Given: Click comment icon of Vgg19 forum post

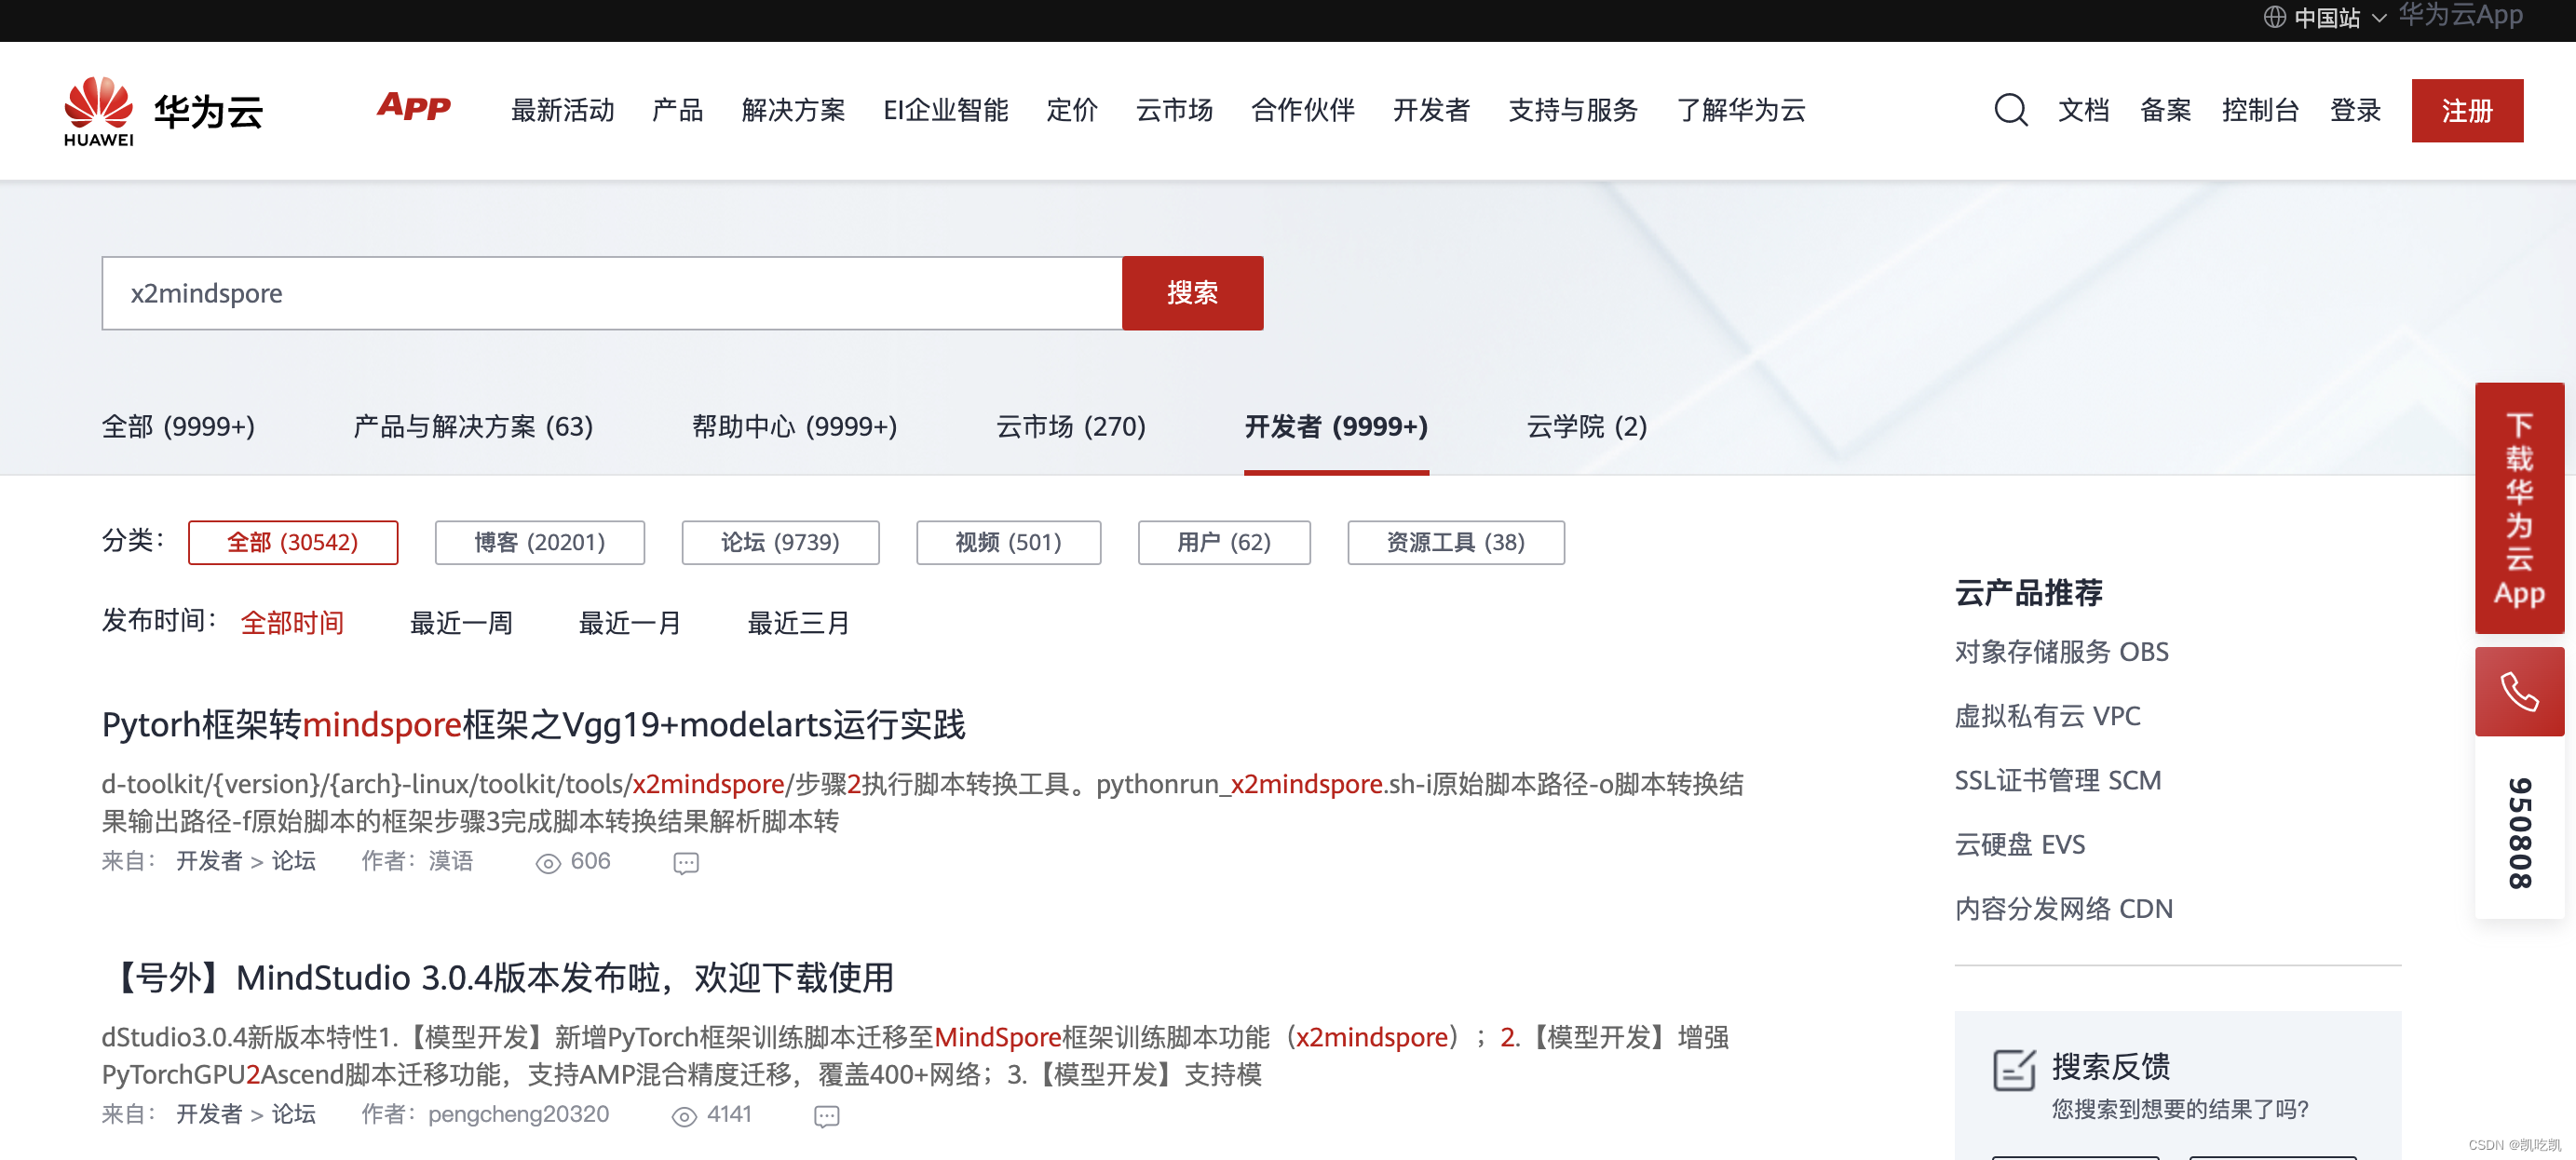Looking at the screenshot, I should 686,863.
